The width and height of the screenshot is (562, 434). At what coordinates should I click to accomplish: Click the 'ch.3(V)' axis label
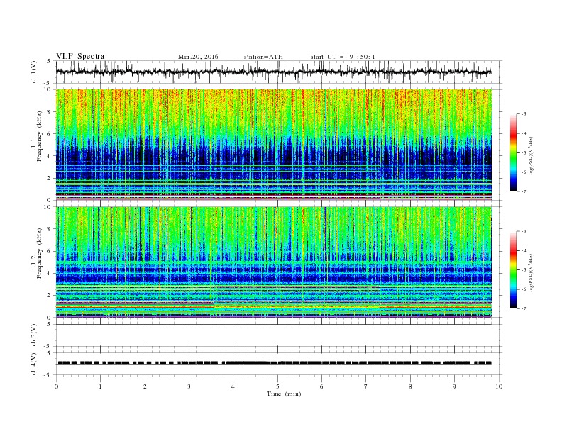[34, 335]
